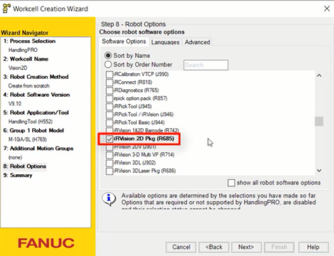334x256 pixels.
Task: Enable the iRConnect (R818) checkbox
Action: [109, 83]
